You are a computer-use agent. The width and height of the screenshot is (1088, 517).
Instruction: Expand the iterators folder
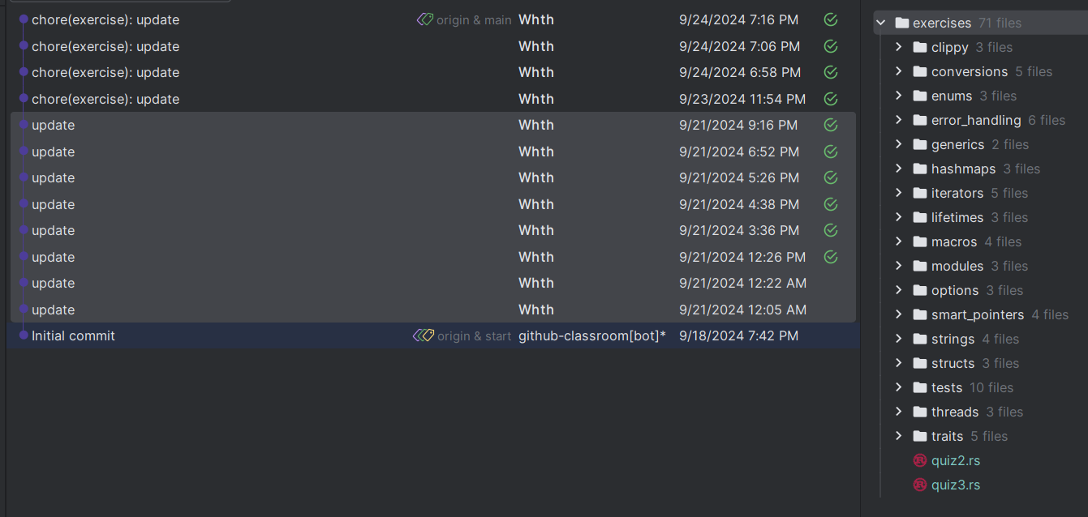click(x=899, y=193)
